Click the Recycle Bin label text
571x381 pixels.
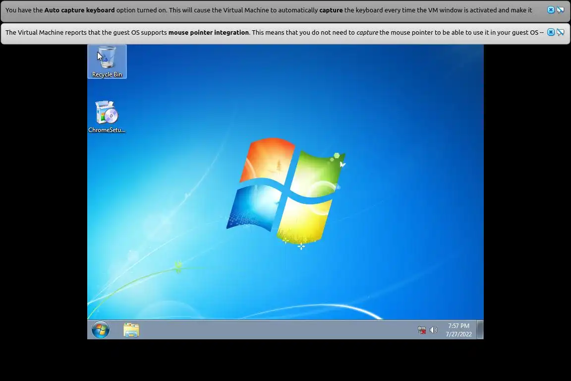pyautogui.click(x=107, y=74)
